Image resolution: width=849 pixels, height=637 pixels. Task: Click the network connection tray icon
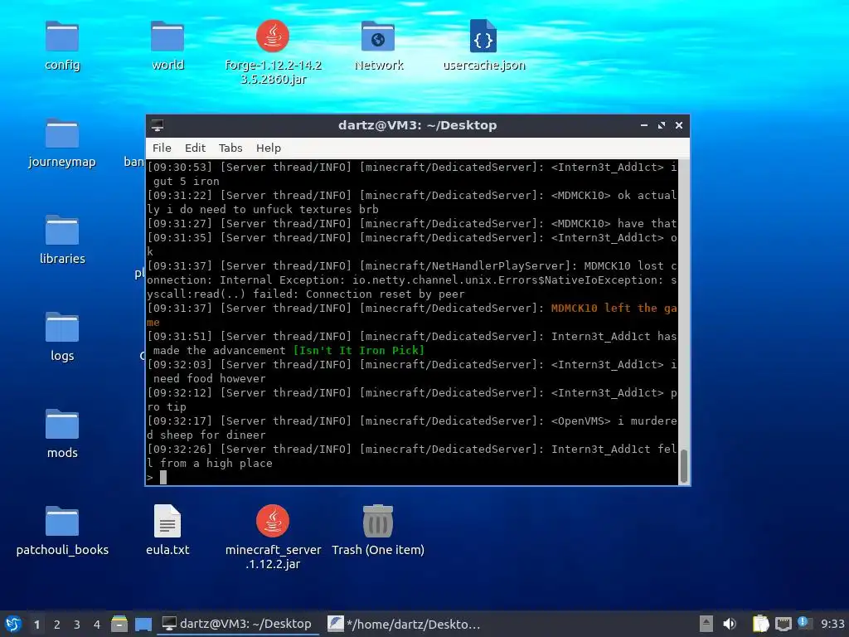point(783,624)
